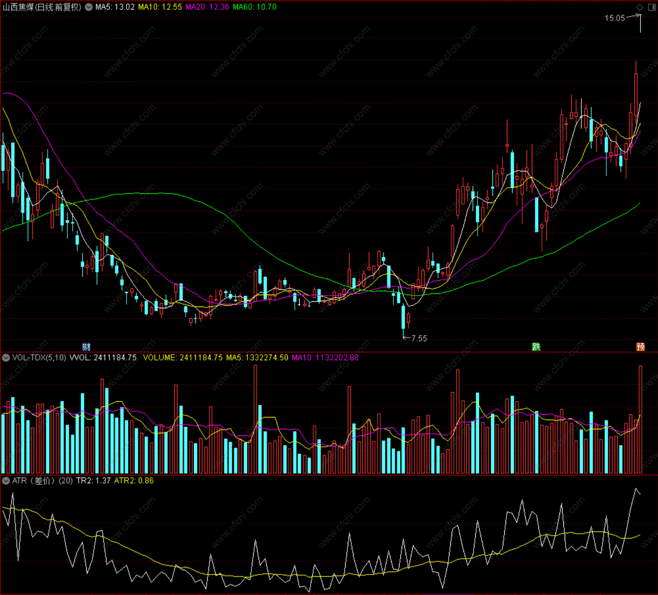Click the TR2: 1.37 value
This screenshot has height=595, width=658.
point(93,481)
